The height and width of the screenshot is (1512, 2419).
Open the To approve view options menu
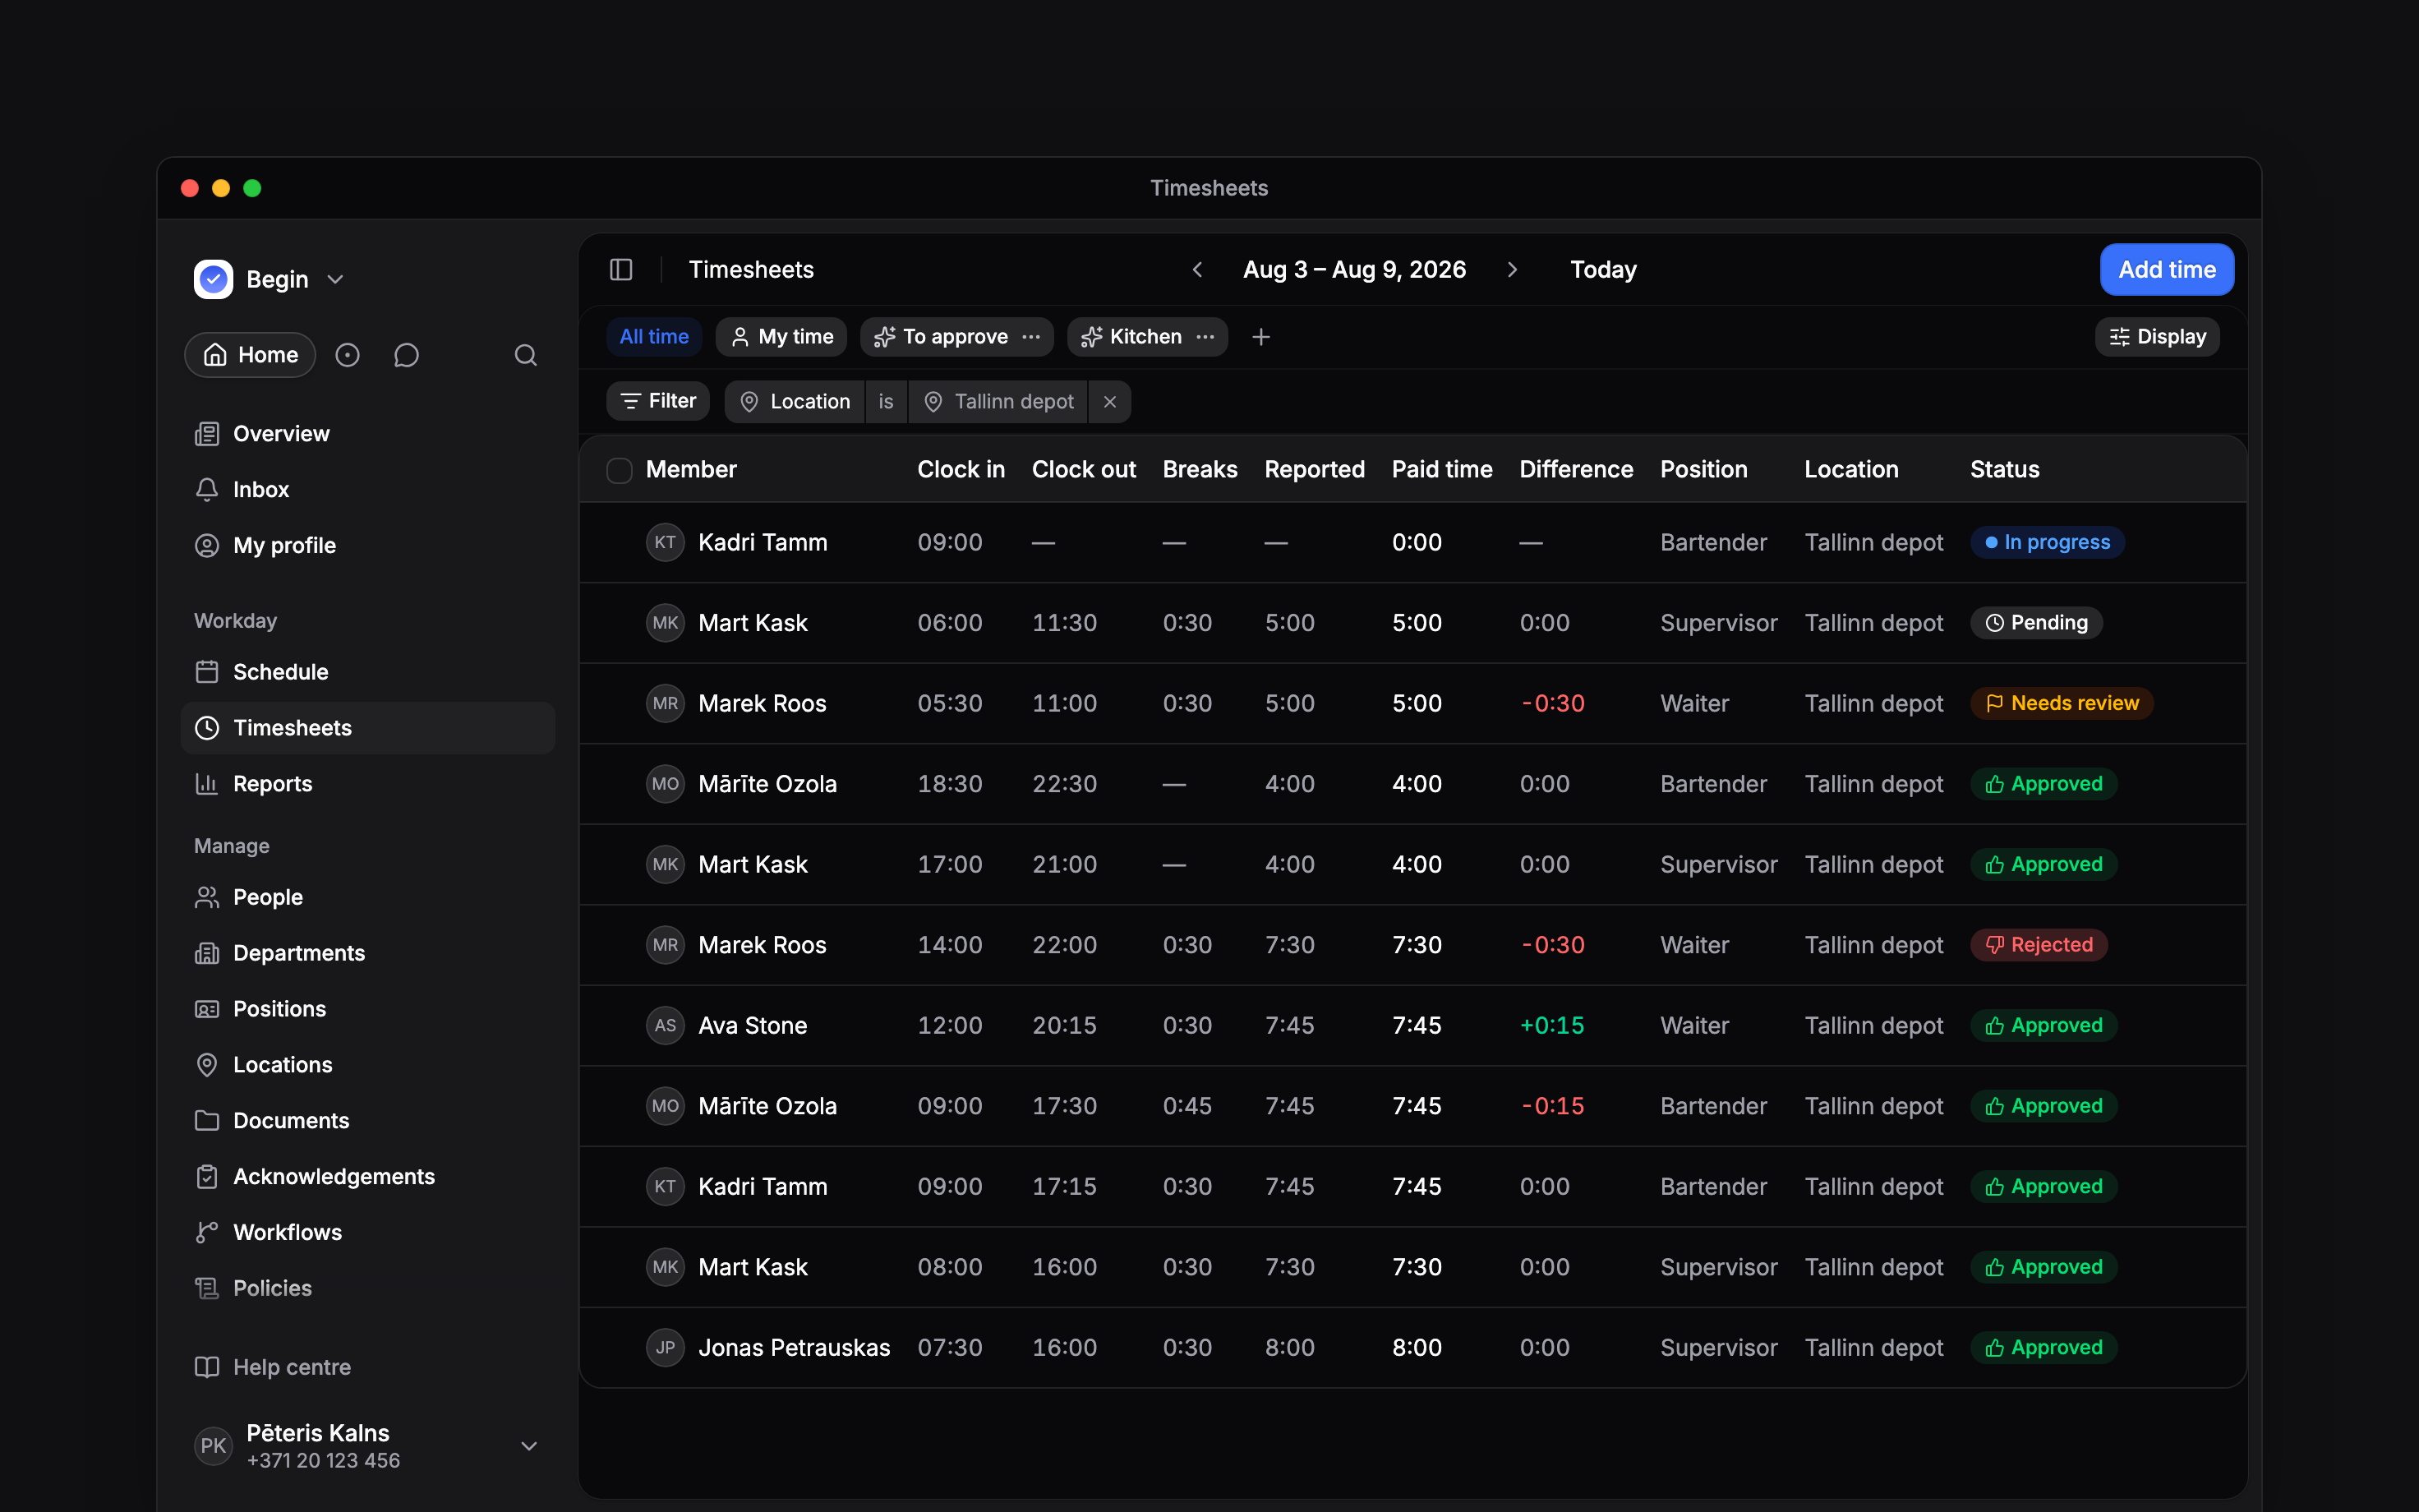pyautogui.click(x=1030, y=337)
